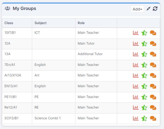Refresh the My Groups panel

(155, 9)
